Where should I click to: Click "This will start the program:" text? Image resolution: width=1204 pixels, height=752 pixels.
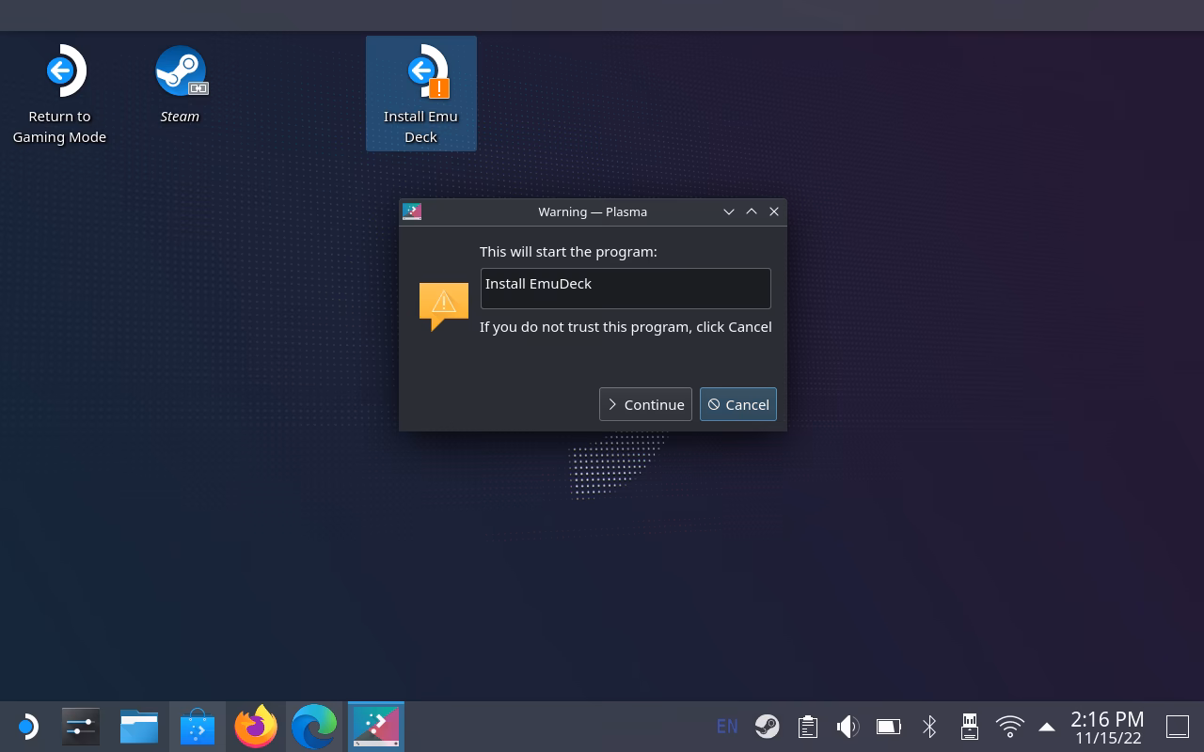pos(568,252)
